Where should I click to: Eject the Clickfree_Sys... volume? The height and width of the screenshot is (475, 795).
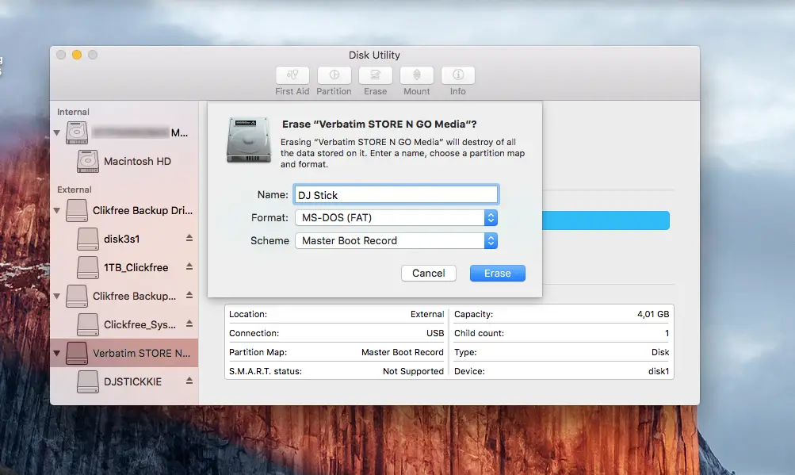[189, 324]
